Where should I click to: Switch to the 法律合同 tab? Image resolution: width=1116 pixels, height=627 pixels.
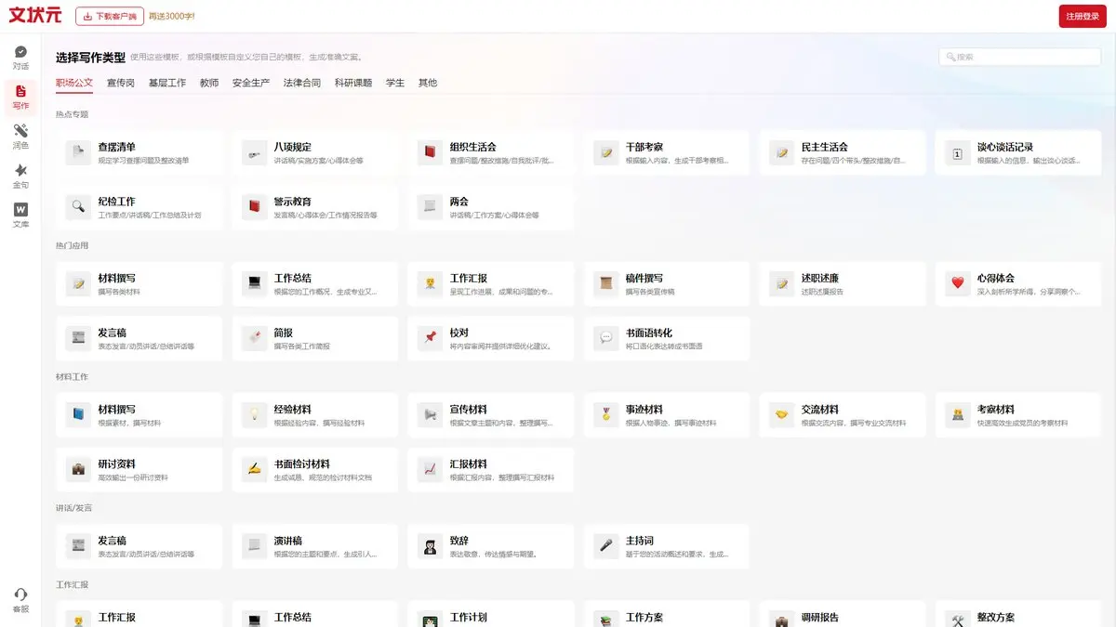[x=302, y=83]
